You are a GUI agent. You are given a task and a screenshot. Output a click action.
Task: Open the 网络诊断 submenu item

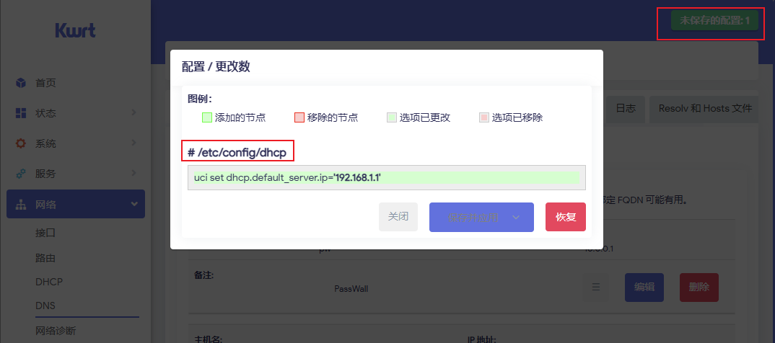[x=56, y=330]
